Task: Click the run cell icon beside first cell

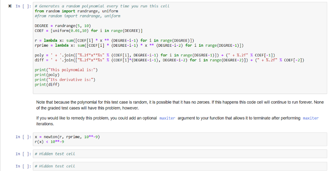Action: click(x=10, y=6)
